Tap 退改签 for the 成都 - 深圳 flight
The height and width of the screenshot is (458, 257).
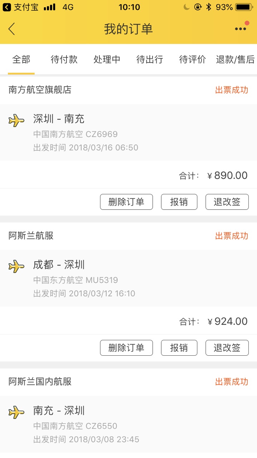coord(227,348)
